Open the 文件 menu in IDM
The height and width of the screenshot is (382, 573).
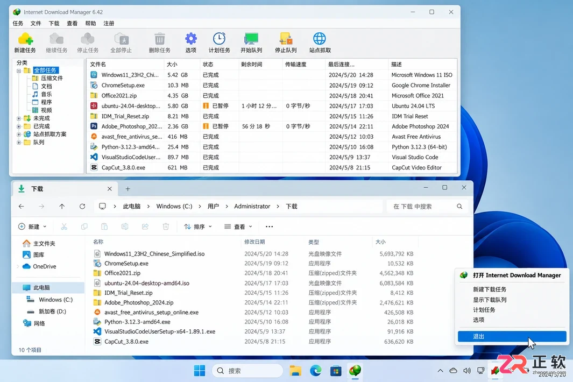(x=36, y=23)
